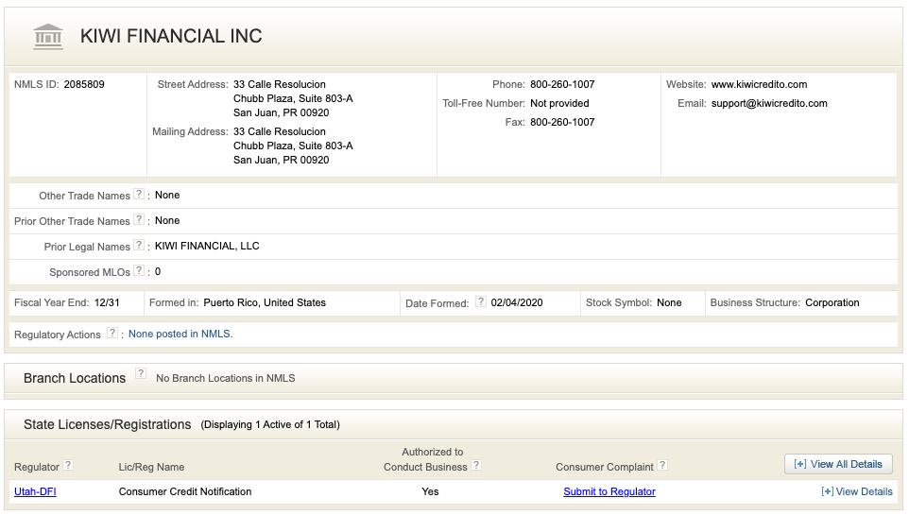
Task: Click help icon by Authorized to Conduct Business
Action: tap(476, 466)
